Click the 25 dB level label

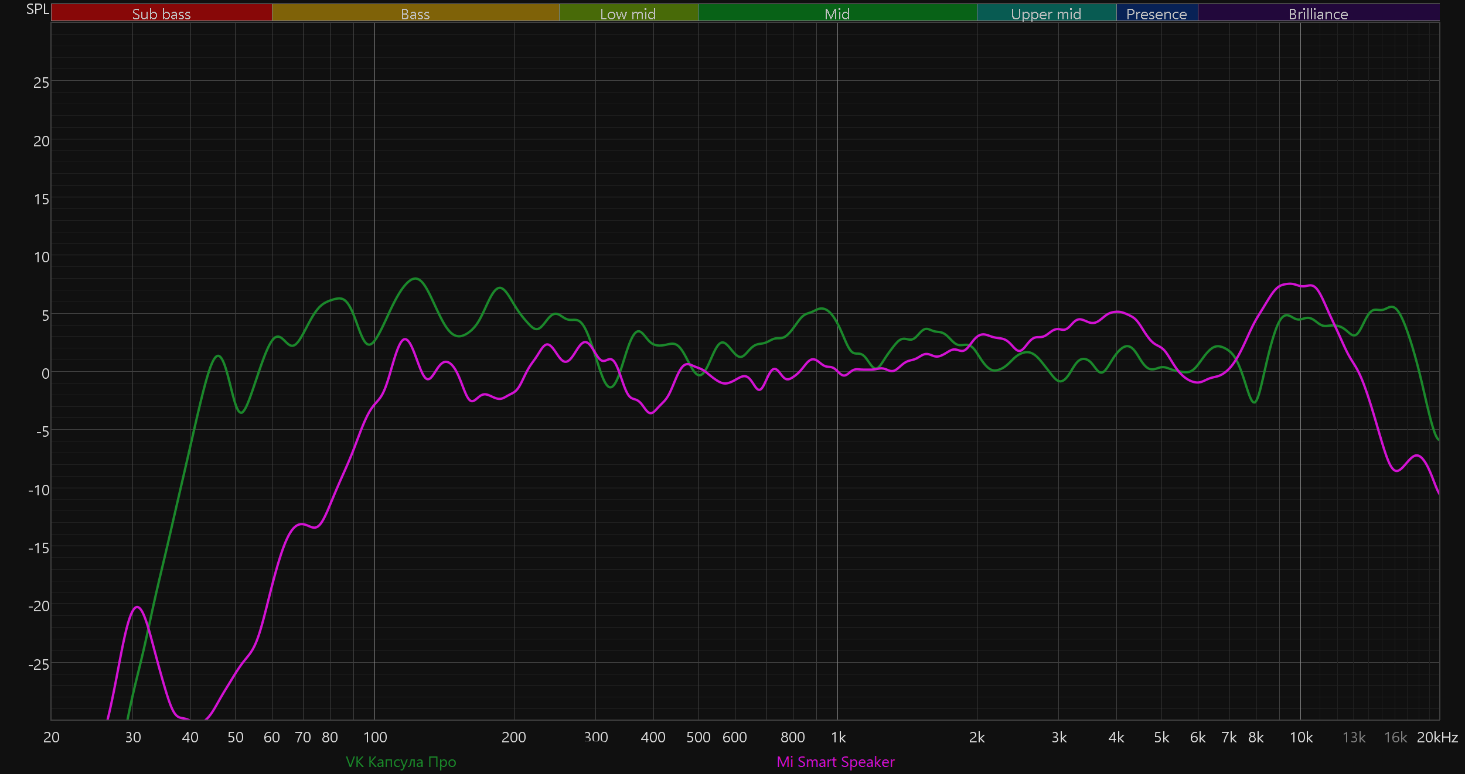coord(41,83)
